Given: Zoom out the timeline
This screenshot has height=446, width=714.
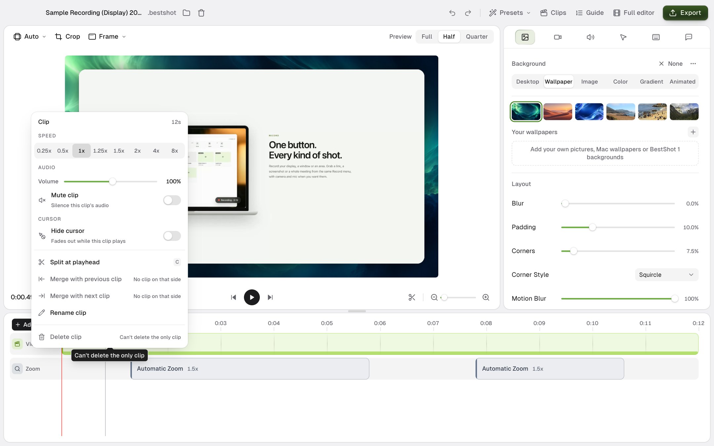Looking at the screenshot, I should pos(434,297).
